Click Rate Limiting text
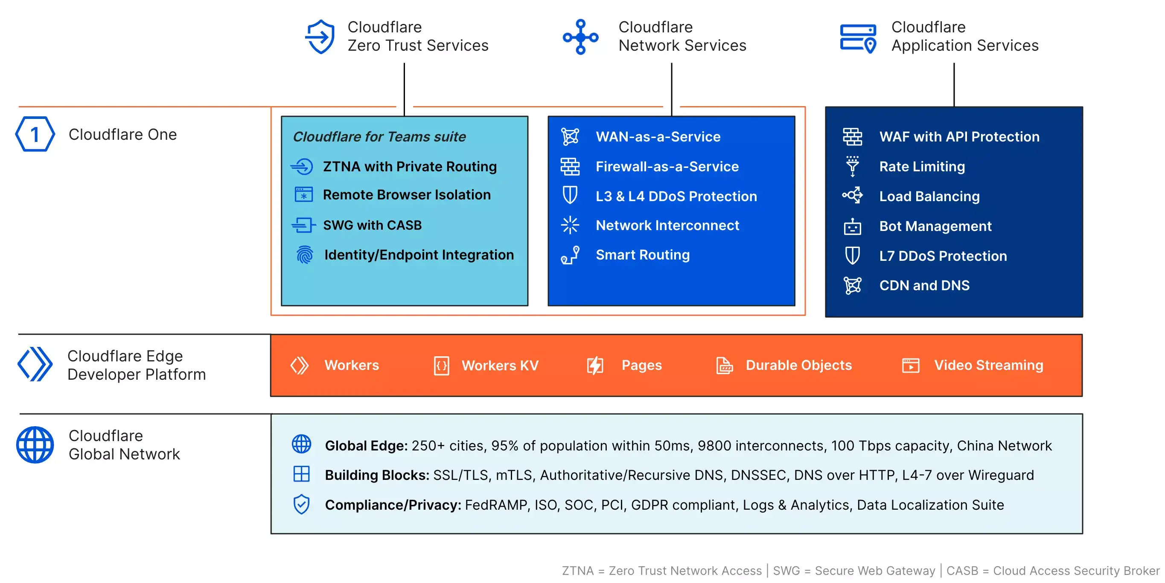The width and height of the screenshot is (1165, 583). [922, 167]
